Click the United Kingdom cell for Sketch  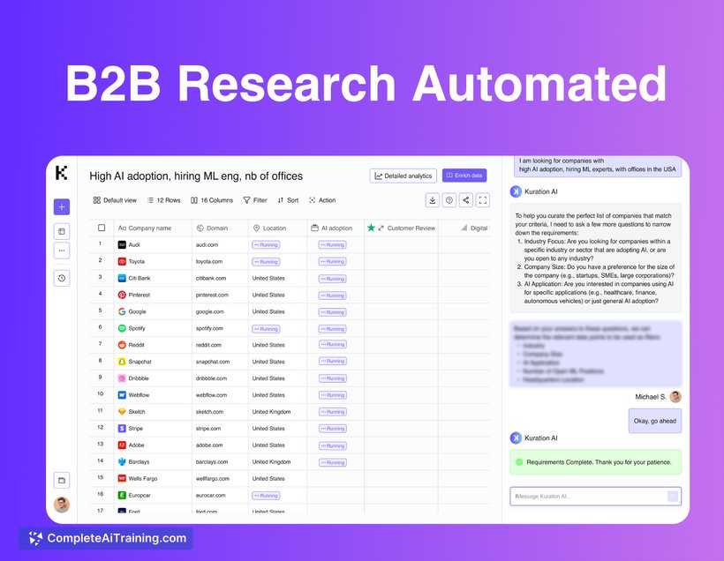[272, 412]
